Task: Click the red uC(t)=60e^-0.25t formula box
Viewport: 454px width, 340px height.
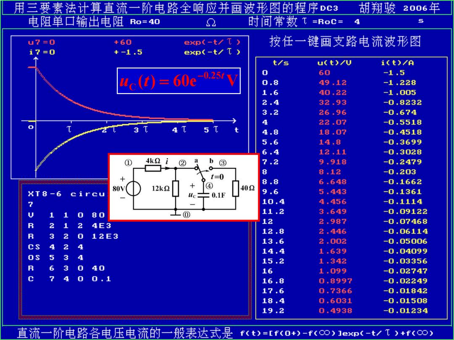Action: click(x=179, y=81)
